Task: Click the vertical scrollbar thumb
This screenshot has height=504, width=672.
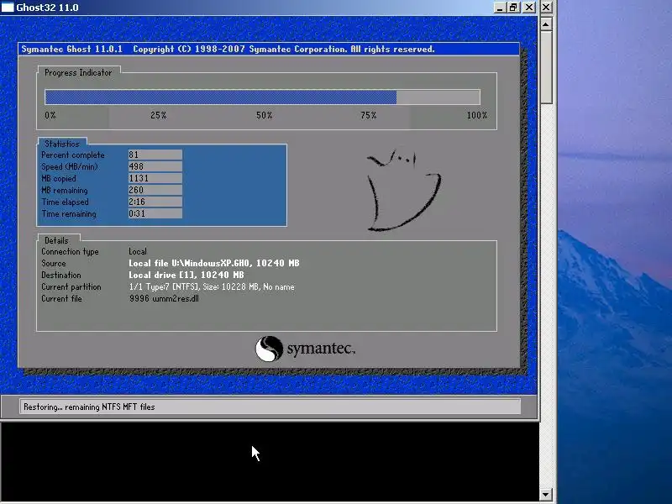Action: pos(545,67)
